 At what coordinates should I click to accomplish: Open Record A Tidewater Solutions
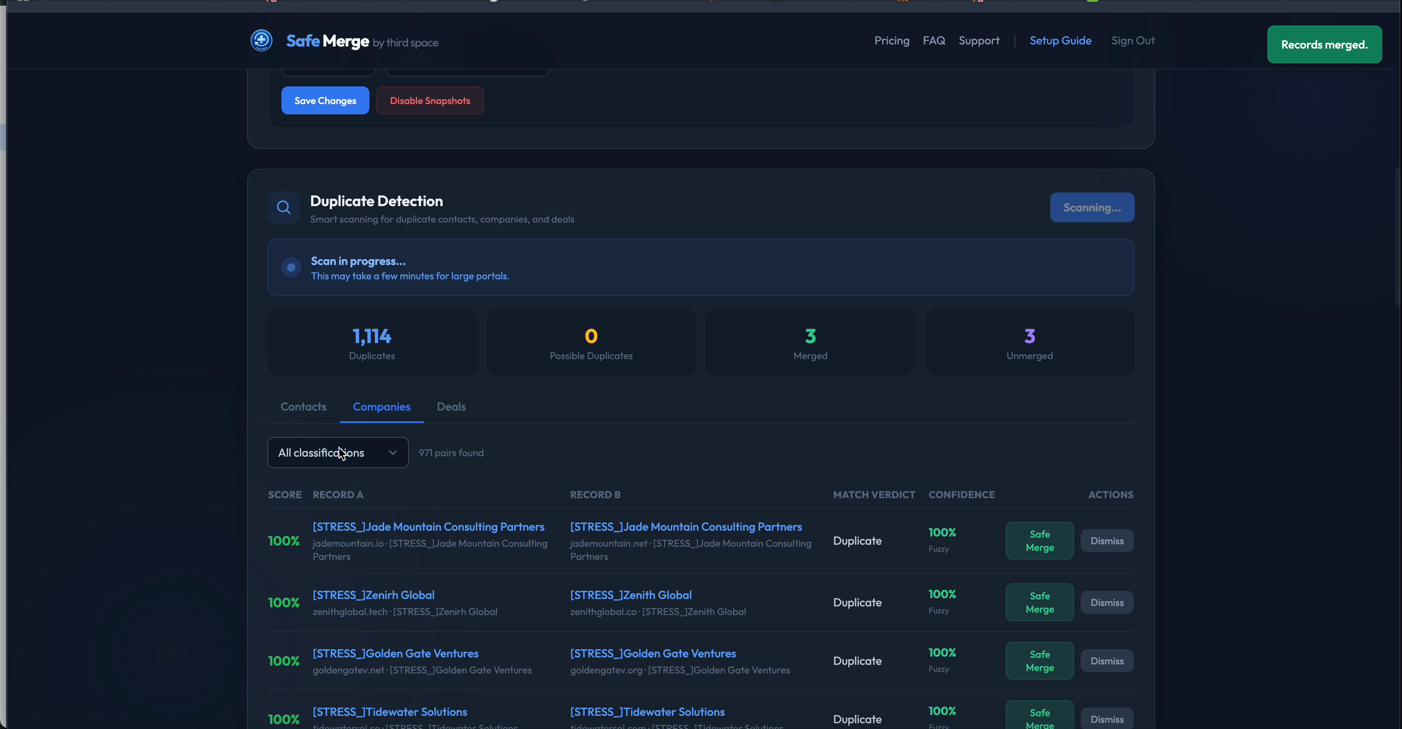[x=390, y=712]
